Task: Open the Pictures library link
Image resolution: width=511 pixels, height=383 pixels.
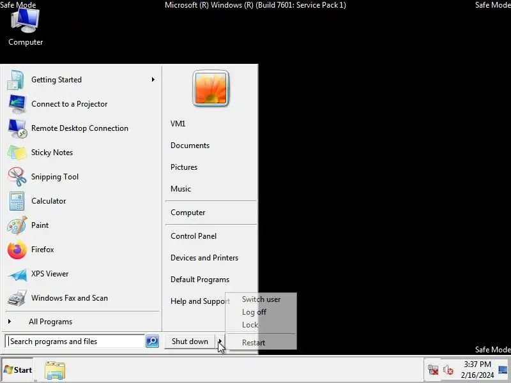Action: coord(184,167)
